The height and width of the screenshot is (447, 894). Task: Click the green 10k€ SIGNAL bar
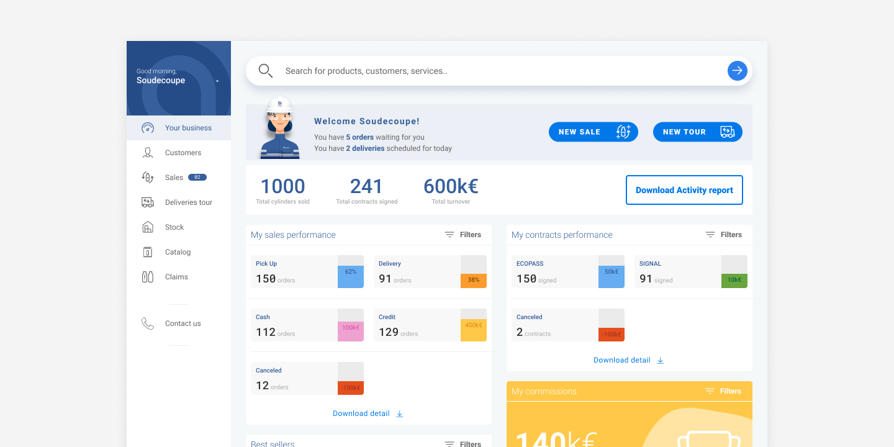pyautogui.click(x=734, y=281)
